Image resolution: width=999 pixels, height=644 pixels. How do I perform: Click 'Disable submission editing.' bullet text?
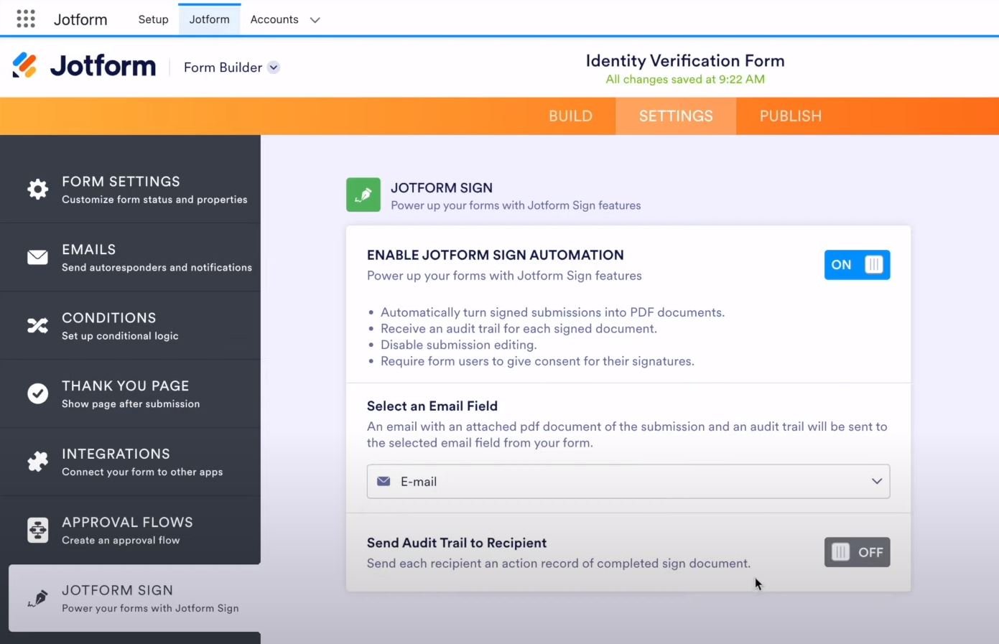click(458, 345)
